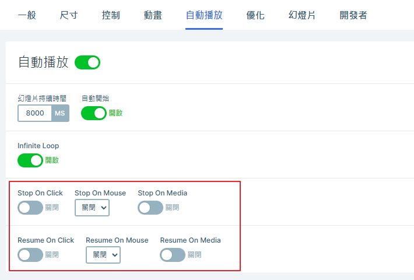Go to the 控制 tab

[111, 15]
